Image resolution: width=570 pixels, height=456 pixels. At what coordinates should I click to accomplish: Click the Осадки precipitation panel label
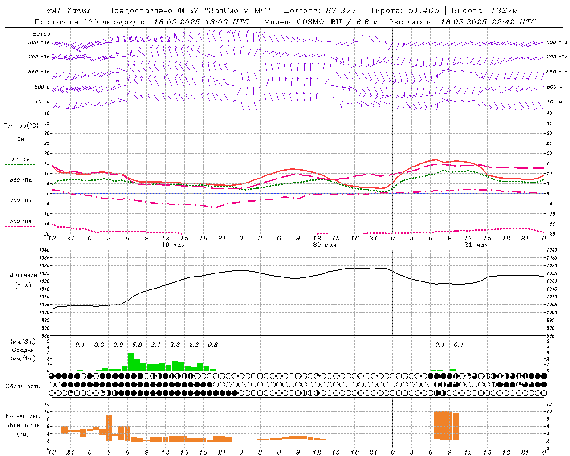point(23,350)
